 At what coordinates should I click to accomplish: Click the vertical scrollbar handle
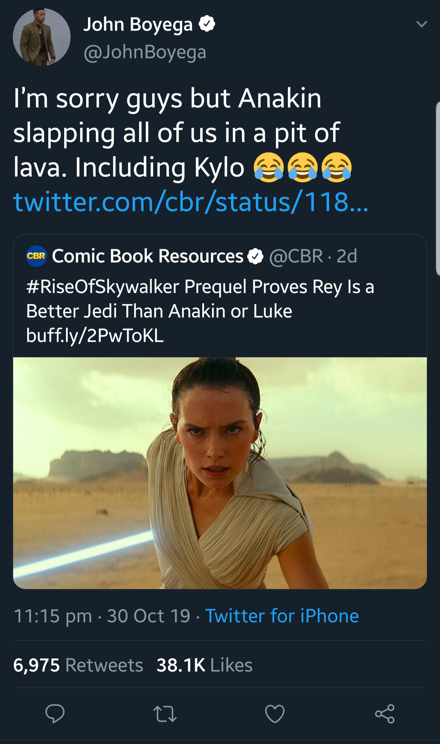(438, 189)
